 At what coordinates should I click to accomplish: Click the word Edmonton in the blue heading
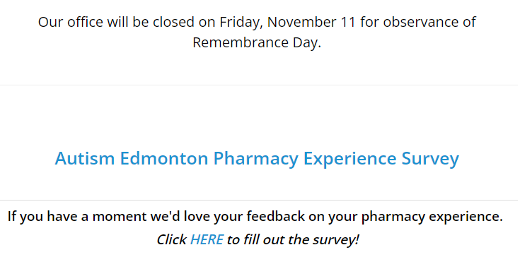(x=164, y=158)
